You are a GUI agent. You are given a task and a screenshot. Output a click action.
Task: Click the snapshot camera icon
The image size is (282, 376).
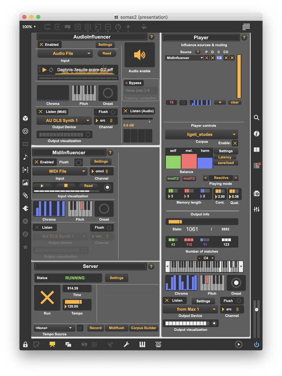pos(256,193)
